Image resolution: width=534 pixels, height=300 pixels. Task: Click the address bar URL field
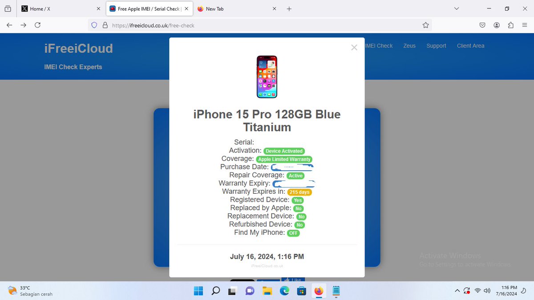[260, 25]
